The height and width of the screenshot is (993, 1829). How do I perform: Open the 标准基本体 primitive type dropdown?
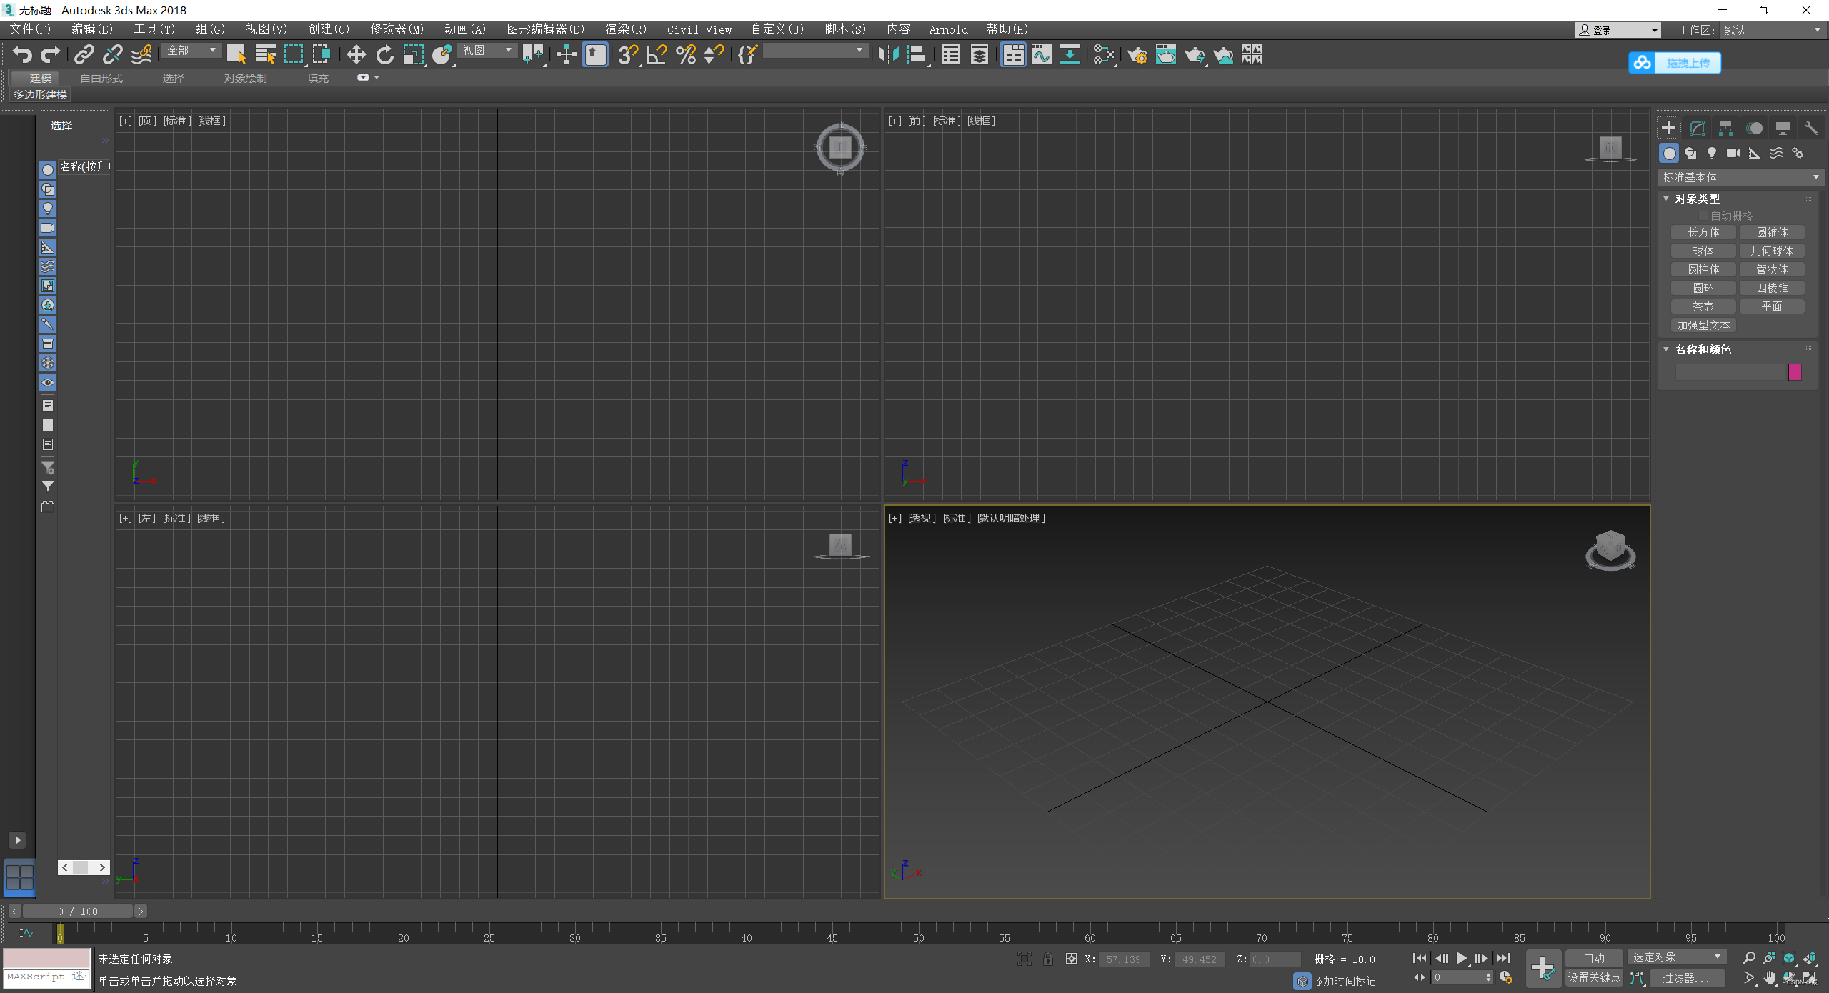tap(1740, 177)
